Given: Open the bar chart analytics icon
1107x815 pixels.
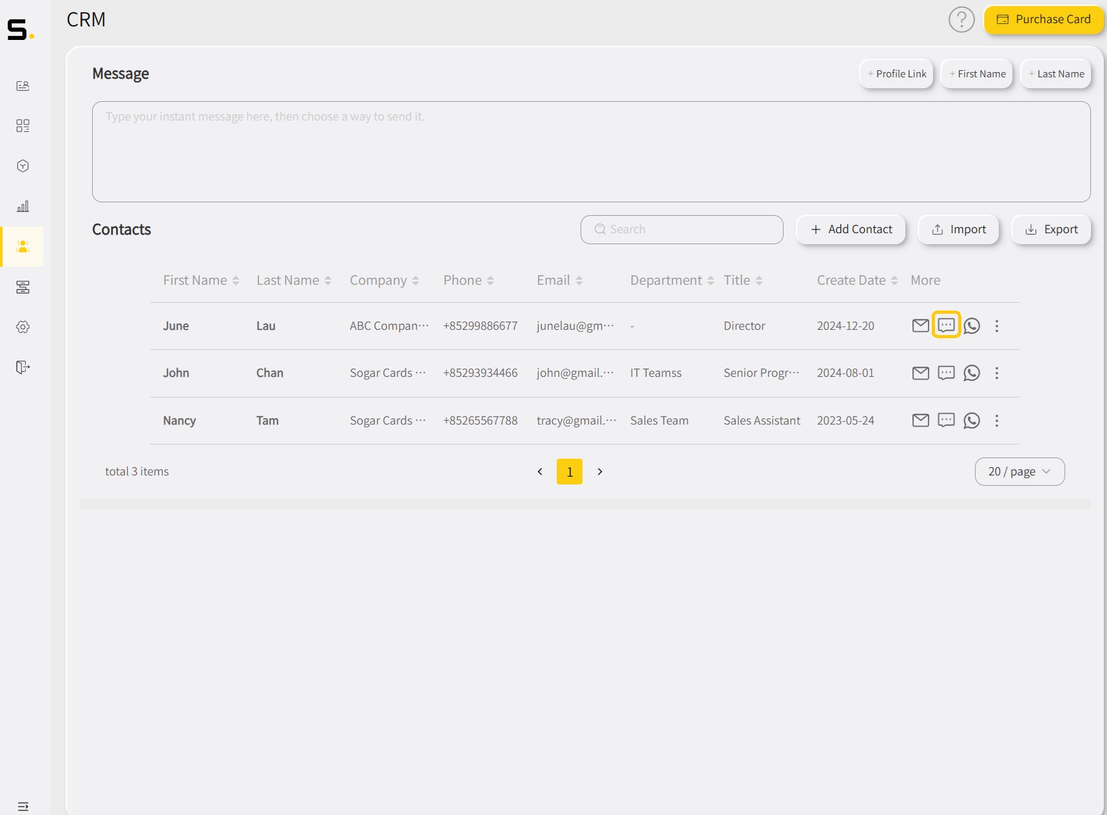Looking at the screenshot, I should pyautogui.click(x=23, y=206).
